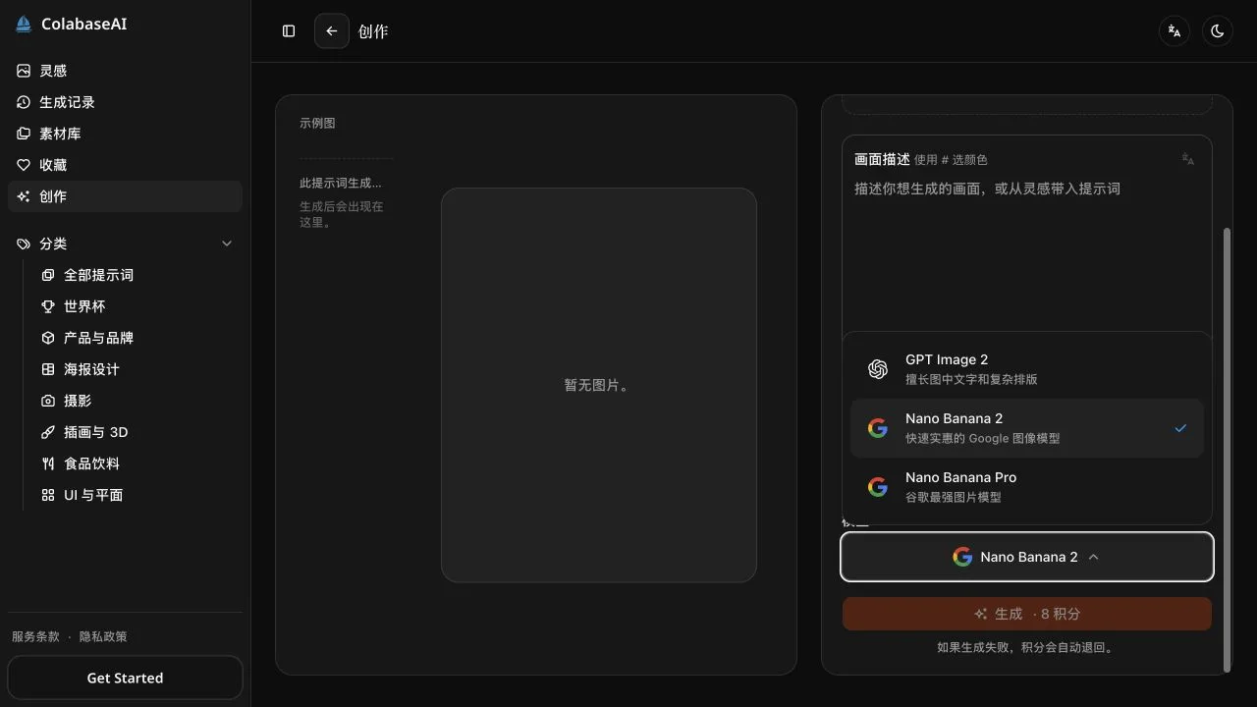Select the 全部提示词 category
This screenshot has height=707, width=1257.
[137, 275]
